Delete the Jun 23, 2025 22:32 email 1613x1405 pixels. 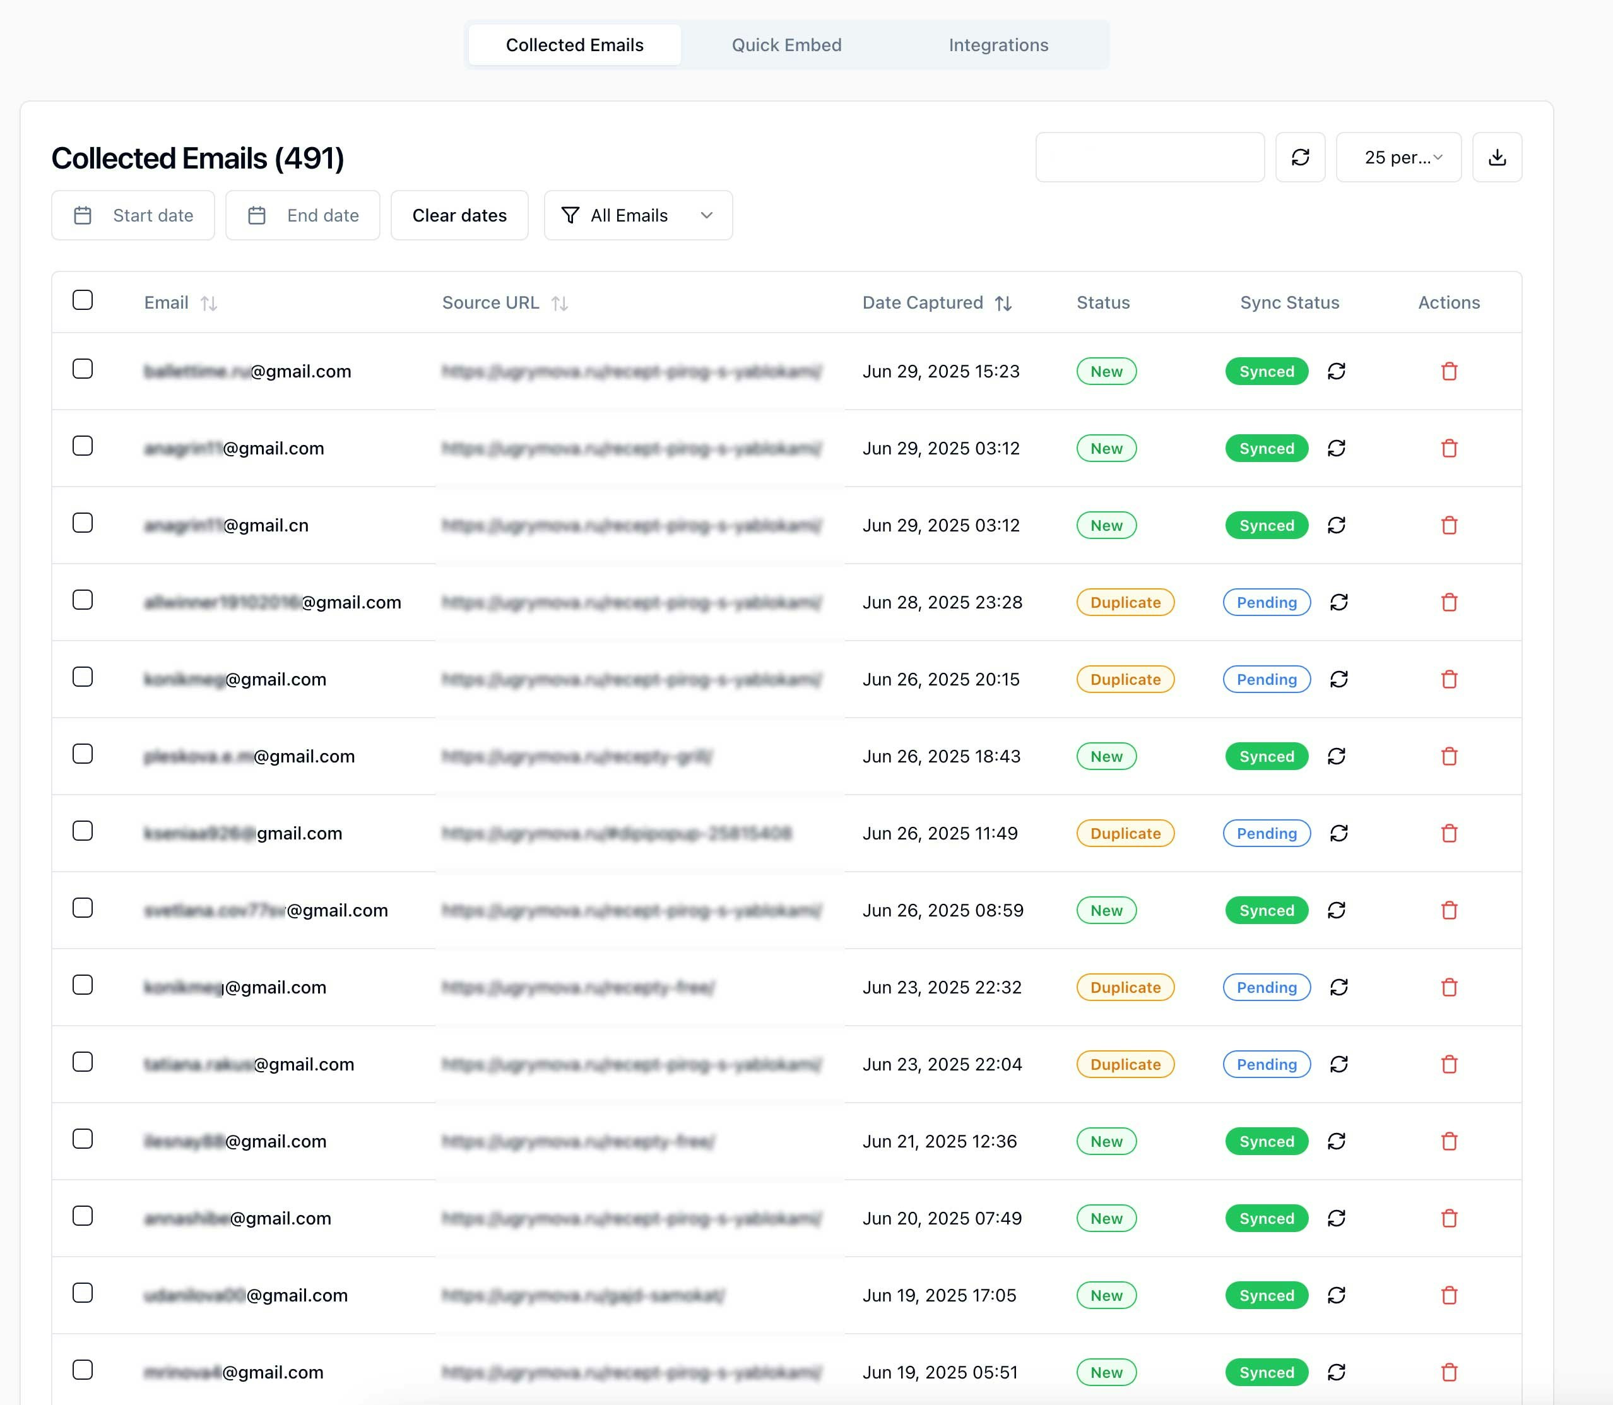[1449, 987]
